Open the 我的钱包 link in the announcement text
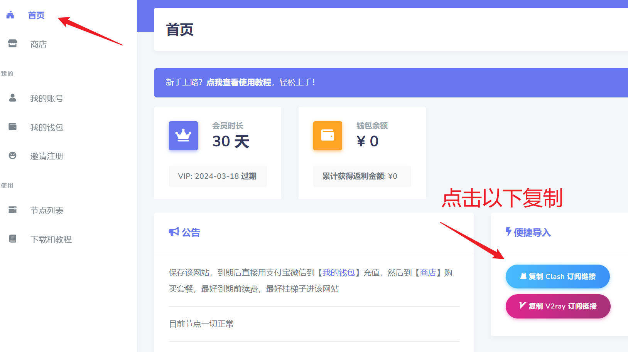This screenshot has height=352, width=628. [338, 273]
